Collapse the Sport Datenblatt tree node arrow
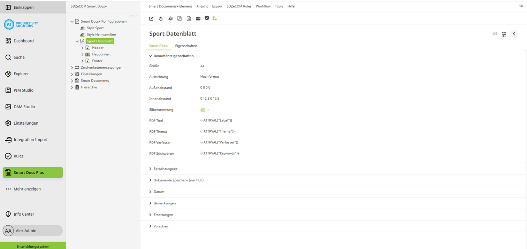Screen dimensions: 527x249 point(77,41)
